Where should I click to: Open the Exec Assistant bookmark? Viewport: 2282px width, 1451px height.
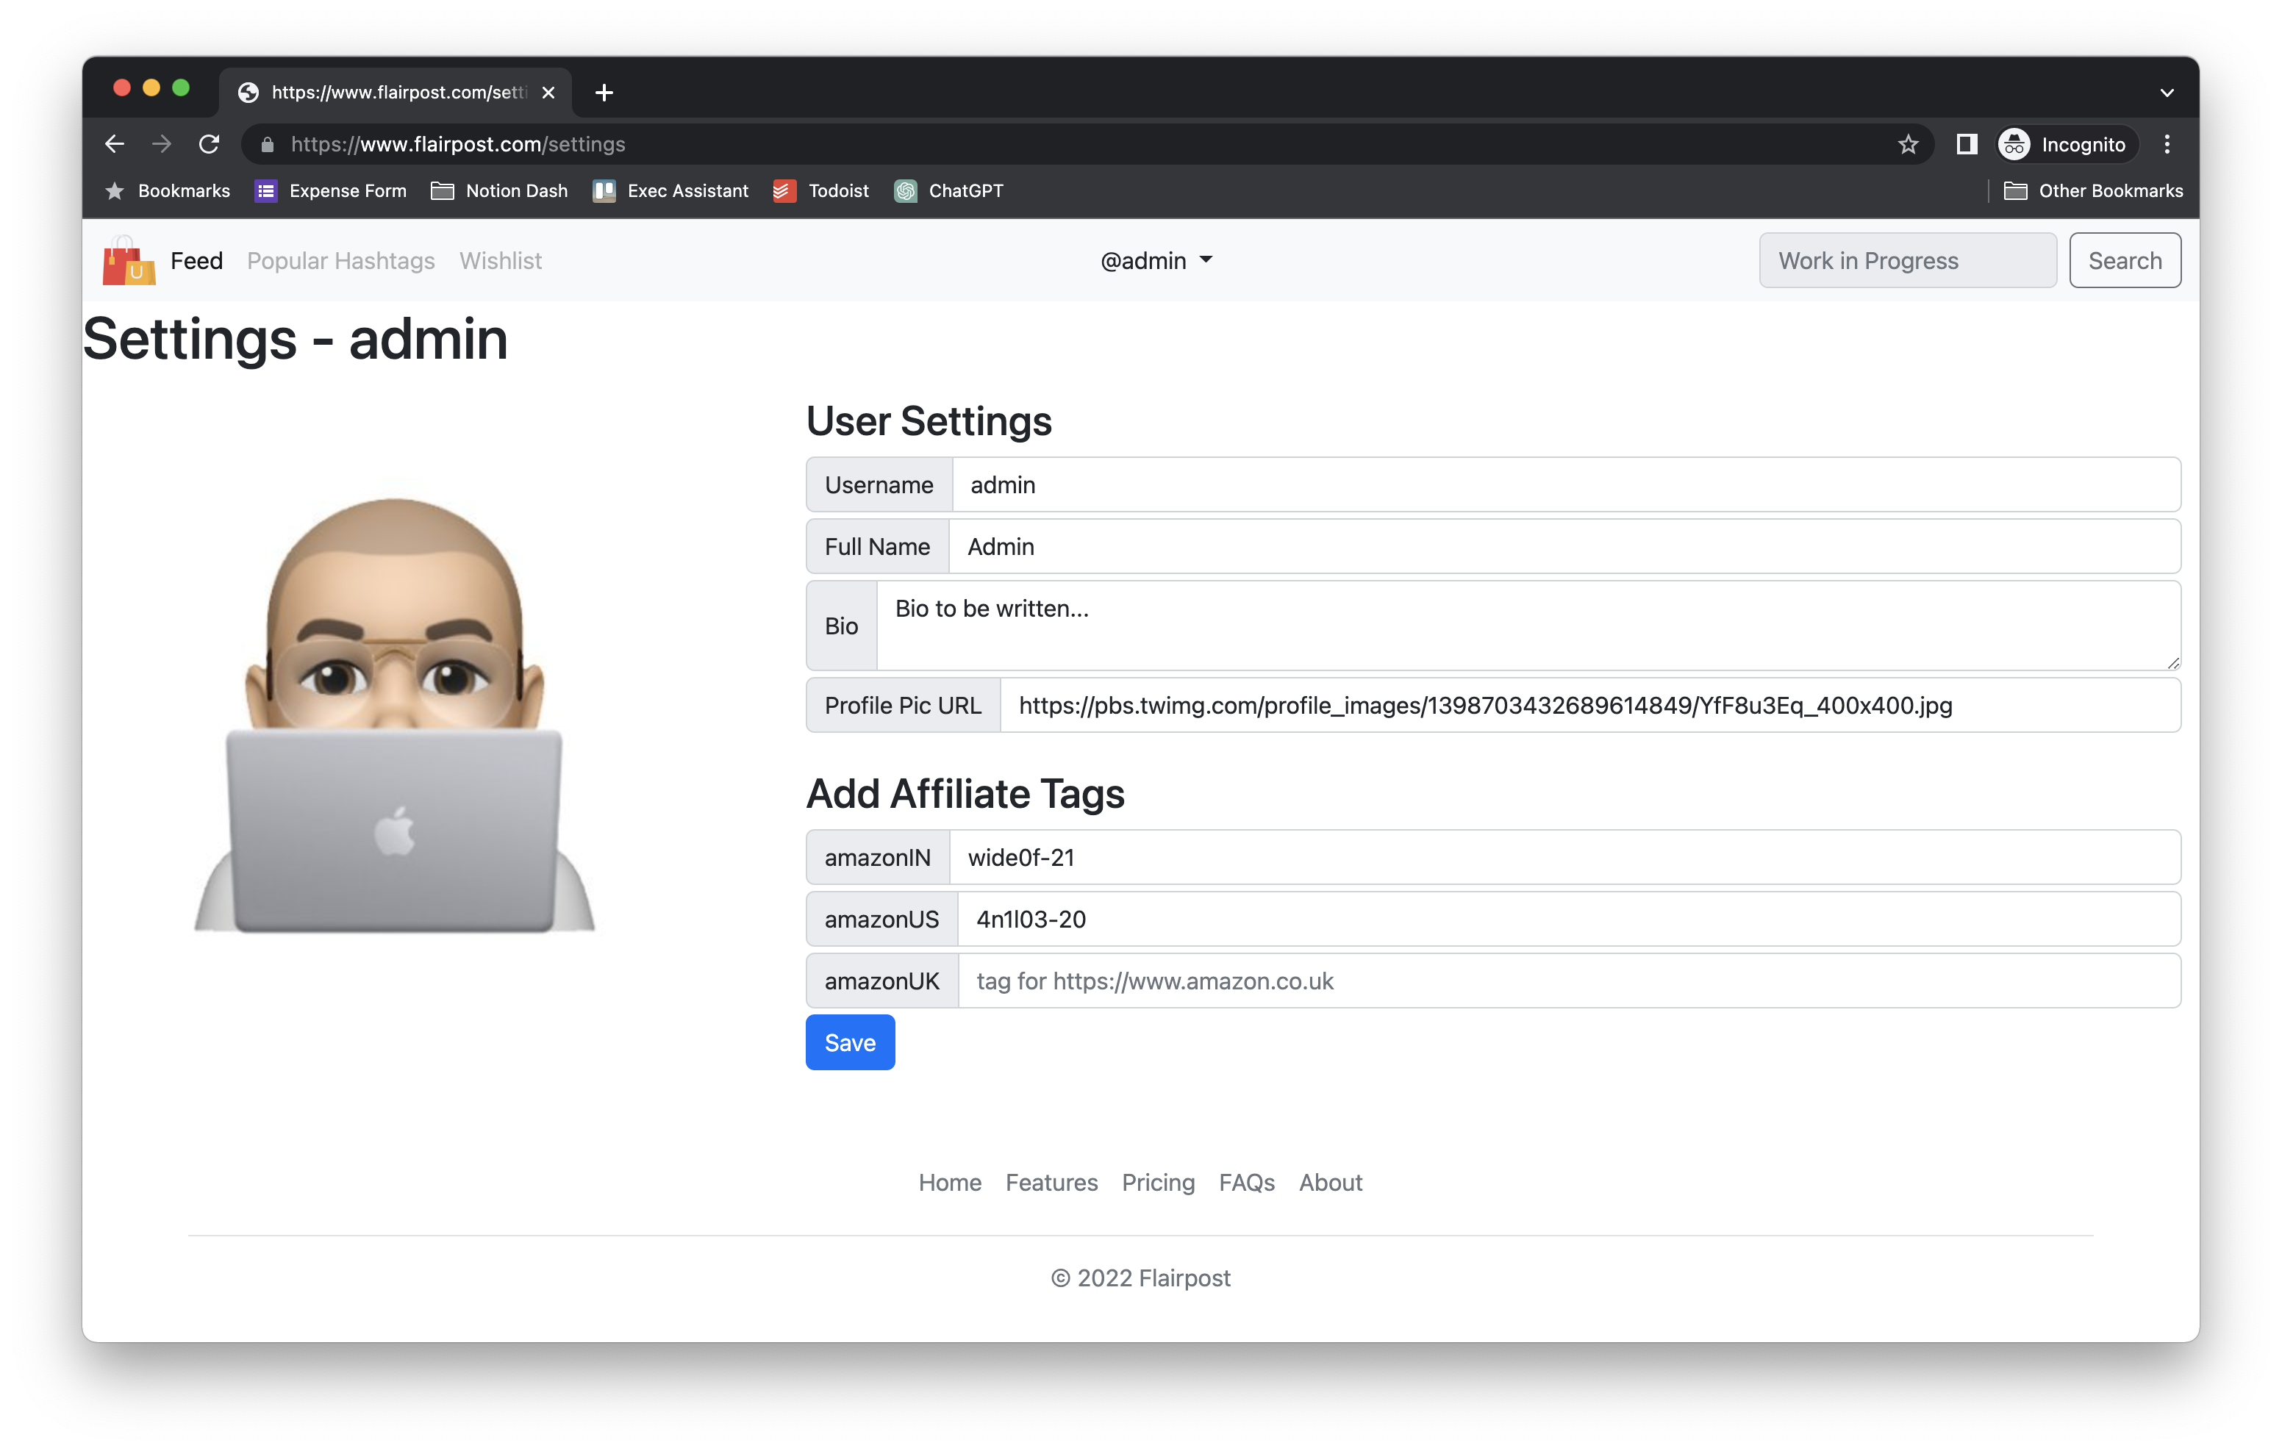(x=671, y=190)
